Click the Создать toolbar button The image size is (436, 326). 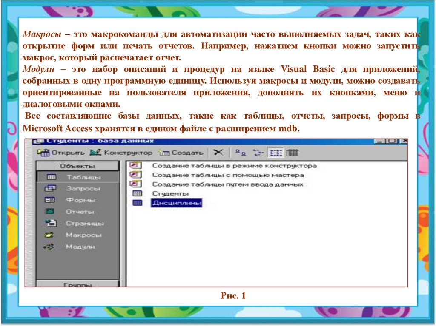(180, 153)
